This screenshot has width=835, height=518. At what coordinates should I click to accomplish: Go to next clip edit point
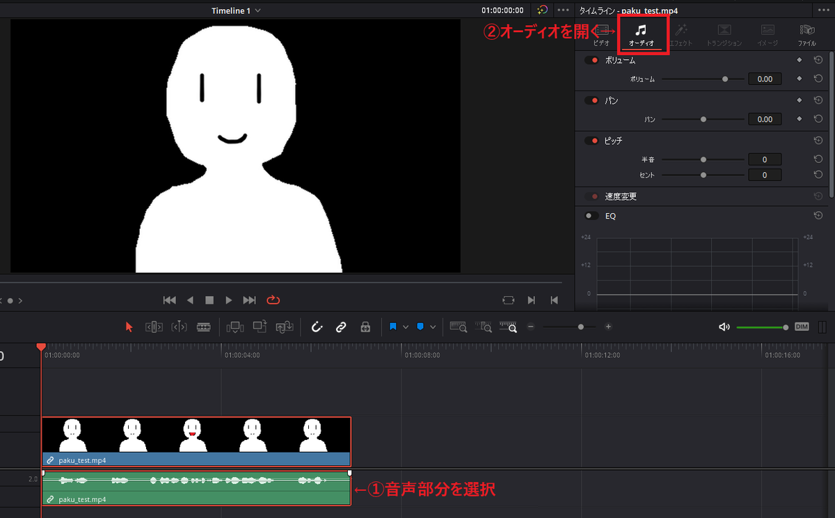click(x=532, y=300)
